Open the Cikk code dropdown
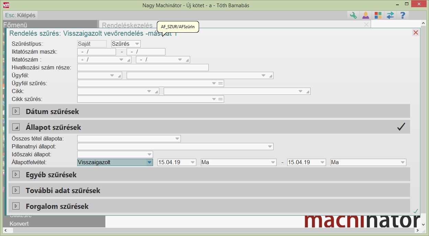Viewport: 429px width, 236px height. click(x=149, y=91)
